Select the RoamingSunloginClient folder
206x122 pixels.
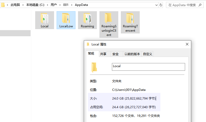(x=109, y=25)
